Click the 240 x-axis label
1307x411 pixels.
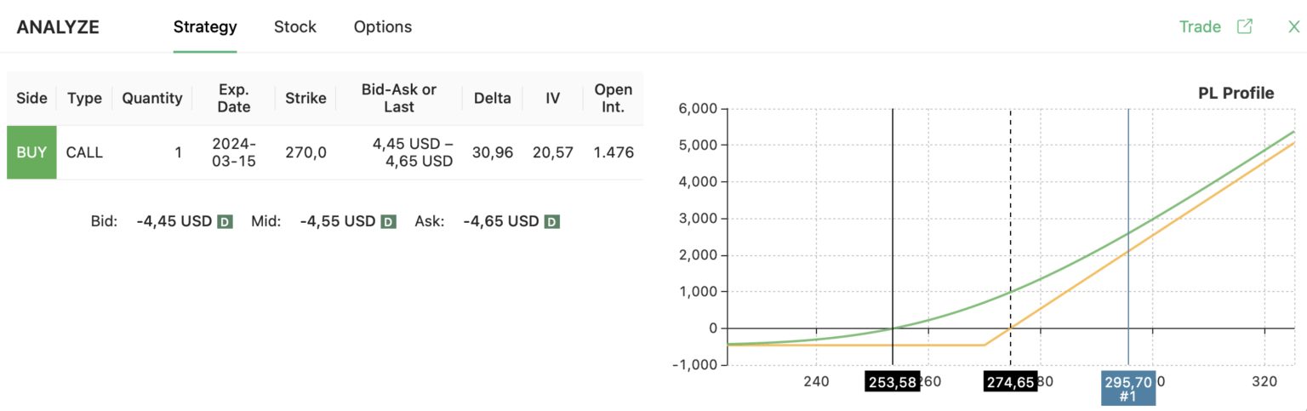click(816, 381)
